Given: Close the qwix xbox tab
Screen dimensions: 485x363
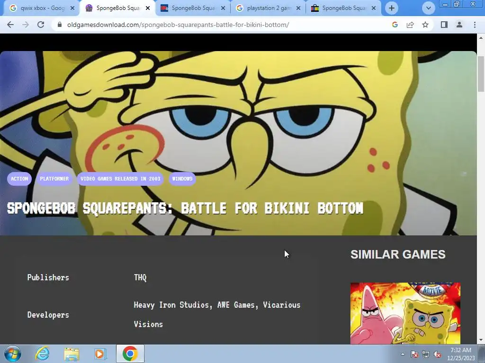Looking at the screenshot, I should [x=72, y=8].
